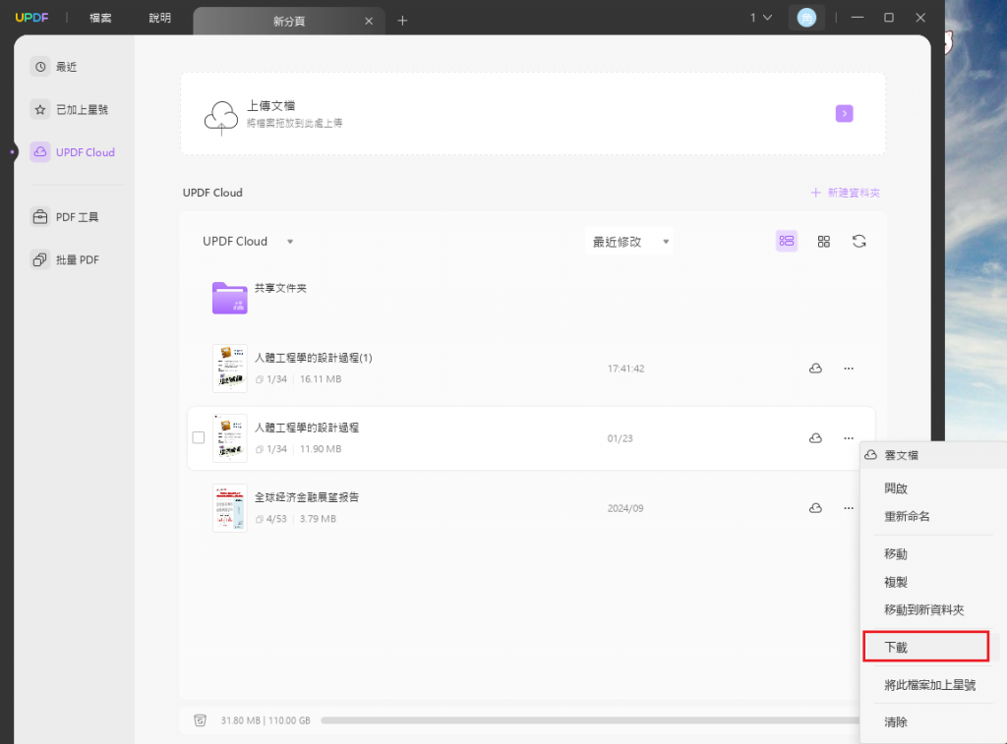Click the 31.80 MB | 110.00 GB storage text
The image size is (1007, 744).
[266, 720]
